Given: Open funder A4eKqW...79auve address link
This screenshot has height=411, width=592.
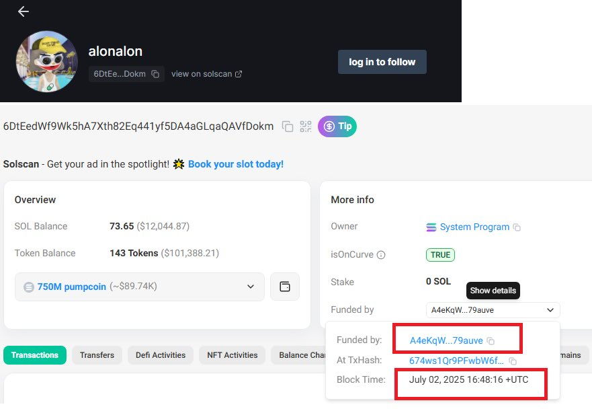Looking at the screenshot, I should click(446, 340).
